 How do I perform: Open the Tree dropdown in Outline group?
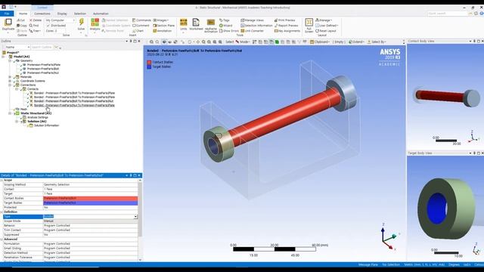click(36, 30)
